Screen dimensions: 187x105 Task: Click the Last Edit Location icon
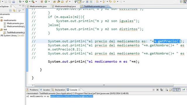point(110,1)
